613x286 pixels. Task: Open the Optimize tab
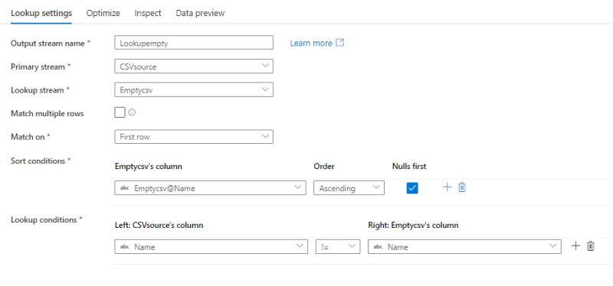click(103, 13)
